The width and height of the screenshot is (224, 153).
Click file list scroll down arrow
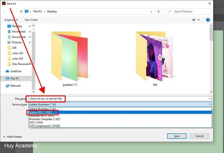211,92
